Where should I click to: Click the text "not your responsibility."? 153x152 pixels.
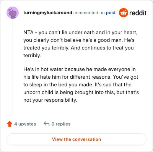[x=50, y=100]
